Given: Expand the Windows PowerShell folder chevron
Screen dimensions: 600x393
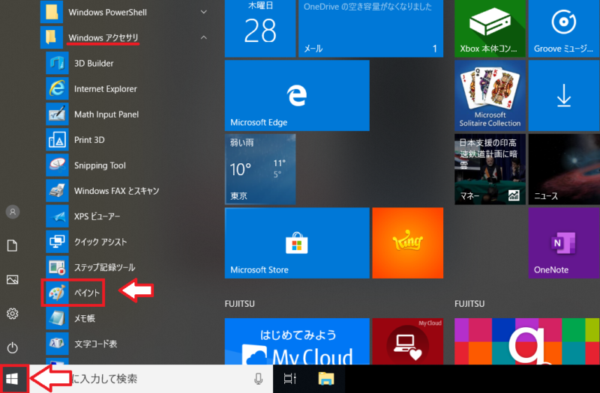Looking at the screenshot, I should pyautogui.click(x=204, y=12).
